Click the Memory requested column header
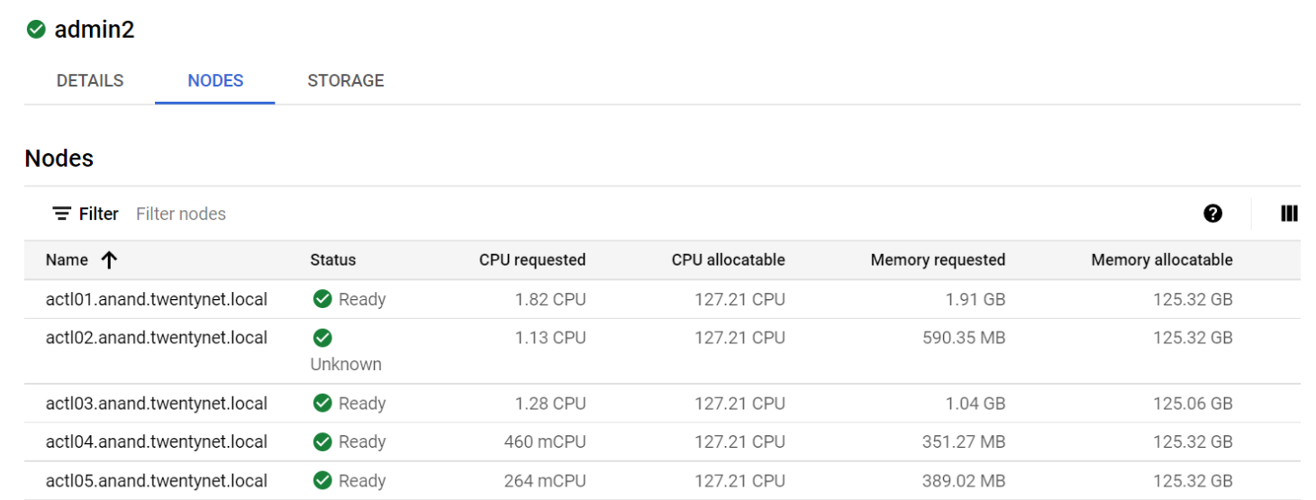The width and height of the screenshot is (1316, 500). 938,260
